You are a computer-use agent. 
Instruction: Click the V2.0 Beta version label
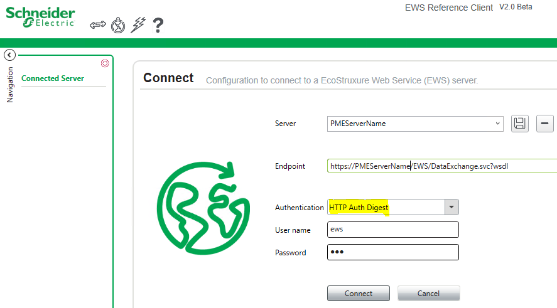516,7
